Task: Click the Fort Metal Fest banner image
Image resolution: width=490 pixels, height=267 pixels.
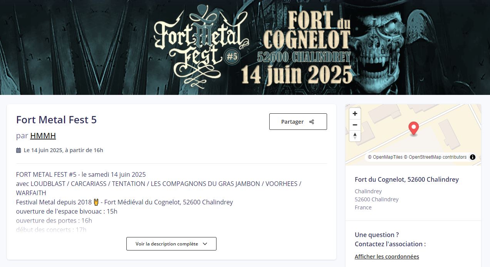Action: coord(245,47)
